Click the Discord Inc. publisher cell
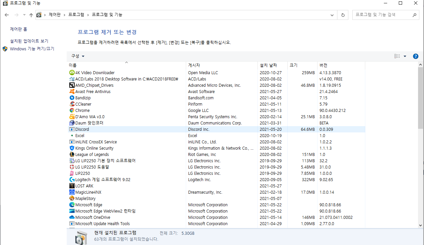 [199, 129]
